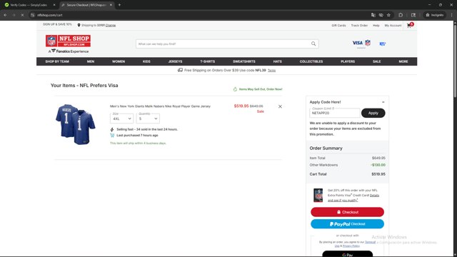Click the shipping location pin icon
The height and width of the screenshot is (257, 457).
click(x=79, y=26)
